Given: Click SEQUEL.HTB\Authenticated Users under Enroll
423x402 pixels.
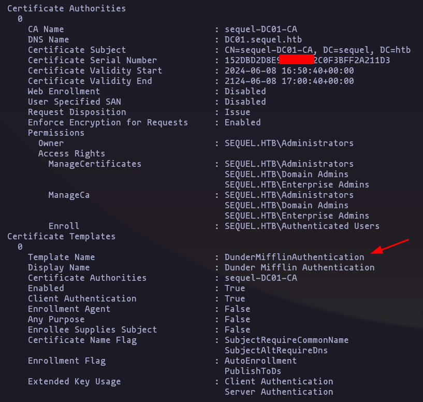Looking at the screenshot, I should tap(302, 226).
